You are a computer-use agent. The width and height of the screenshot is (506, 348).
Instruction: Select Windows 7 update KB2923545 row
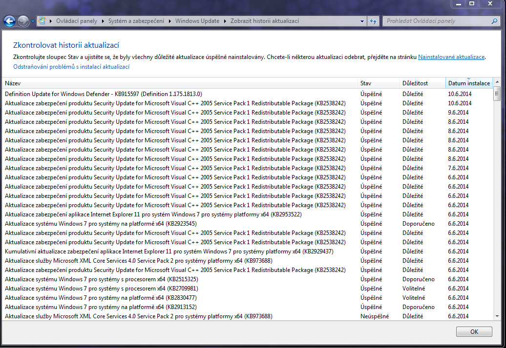click(x=247, y=224)
